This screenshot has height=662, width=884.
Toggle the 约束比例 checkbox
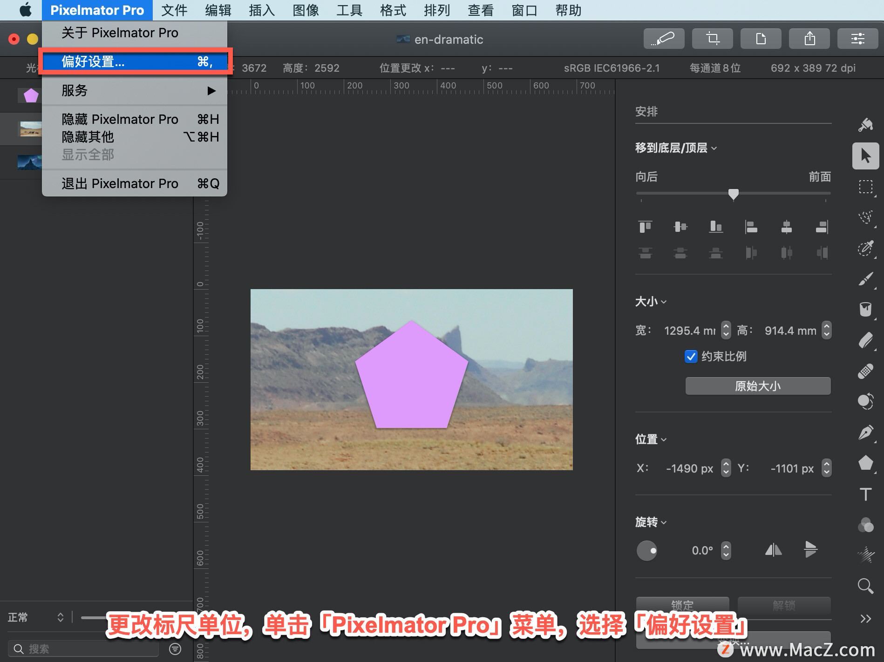coord(691,357)
